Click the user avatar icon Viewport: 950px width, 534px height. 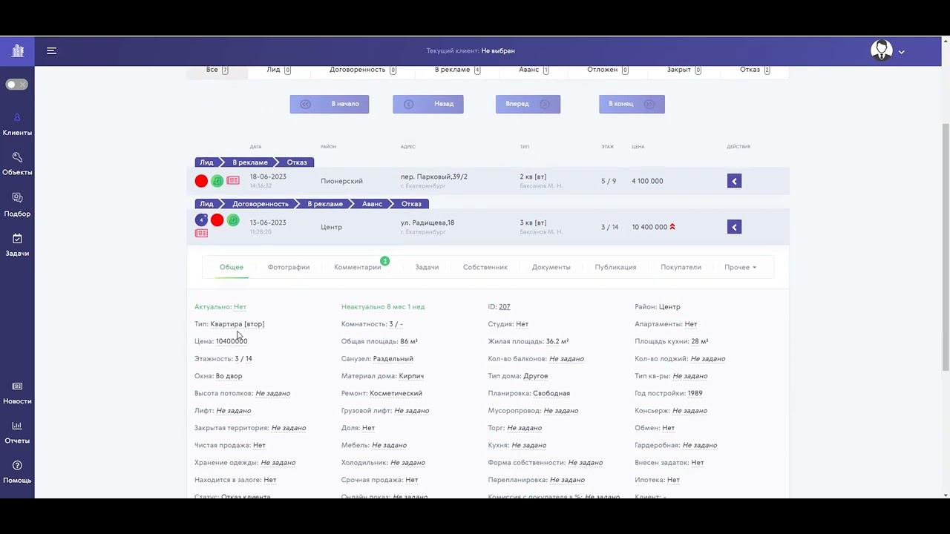click(882, 50)
